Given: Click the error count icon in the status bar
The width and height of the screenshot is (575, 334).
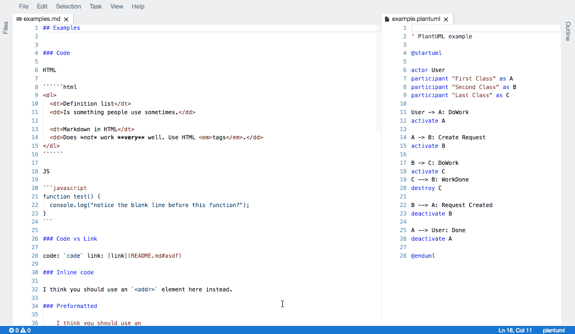Looking at the screenshot, I should point(12,330).
